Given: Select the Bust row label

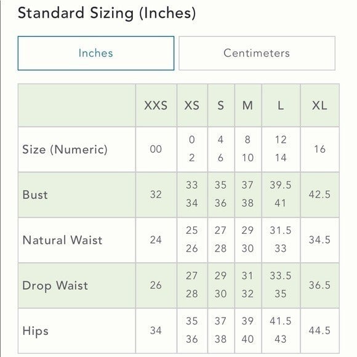Looking at the screenshot, I should pos(35,195).
